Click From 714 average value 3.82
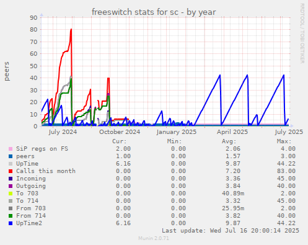This screenshot has width=308, height=245. click(233, 216)
